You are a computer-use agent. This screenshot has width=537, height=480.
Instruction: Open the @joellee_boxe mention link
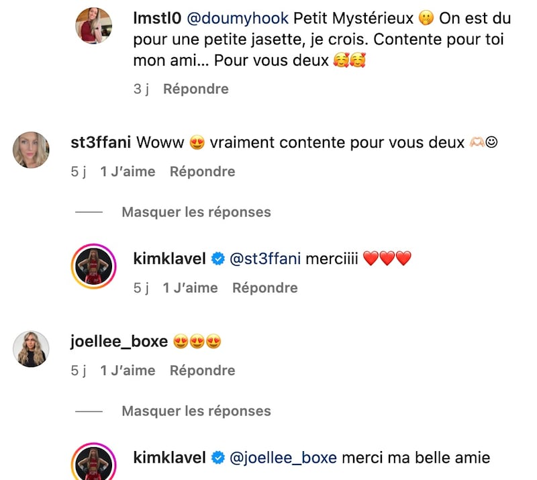[x=283, y=458]
